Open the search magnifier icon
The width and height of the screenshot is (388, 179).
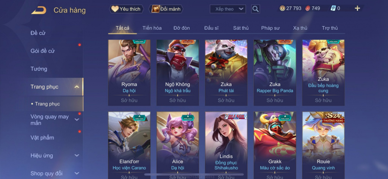pyautogui.click(x=255, y=9)
